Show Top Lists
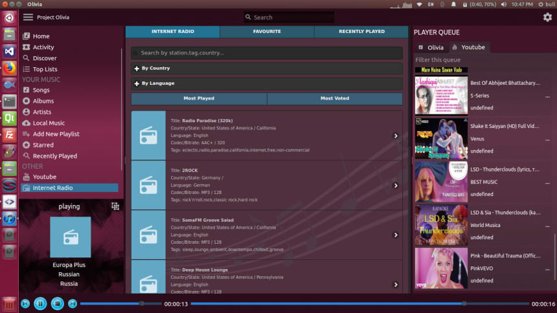 pyautogui.click(x=45, y=69)
